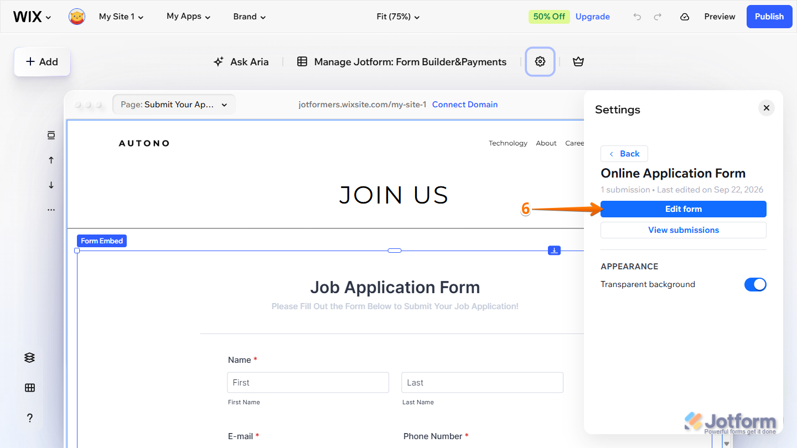This screenshot has width=797, height=448.
Task: Expand the My Site 1 dropdown
Action: click(121, 17)
